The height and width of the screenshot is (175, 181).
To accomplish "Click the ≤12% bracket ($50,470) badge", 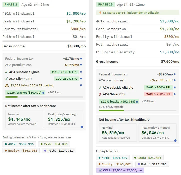I will click(x=25, y=92).
